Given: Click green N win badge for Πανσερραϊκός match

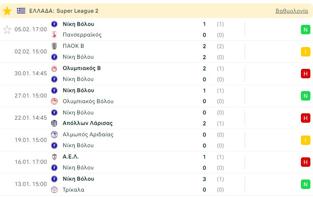Looking at the screenshot, I should (305, 30).
